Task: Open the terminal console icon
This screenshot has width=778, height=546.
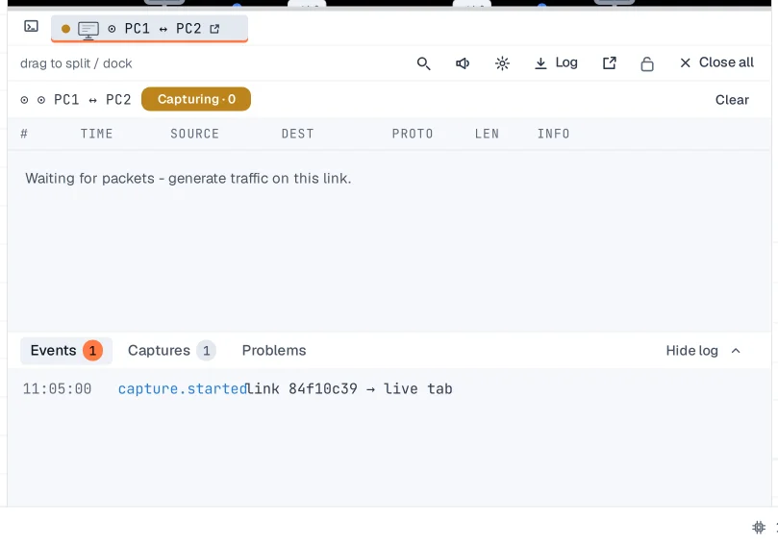Action: pos(32,26)
